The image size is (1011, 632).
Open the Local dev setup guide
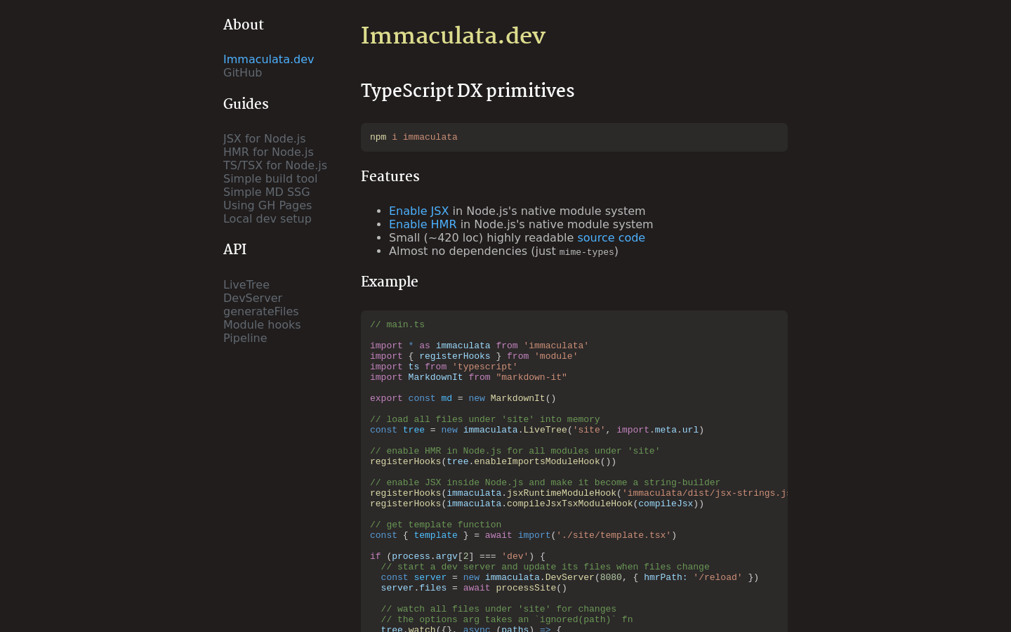pos(267,219)
